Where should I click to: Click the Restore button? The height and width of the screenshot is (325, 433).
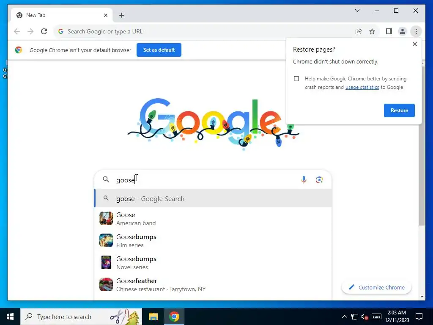(x=399, y=110)
